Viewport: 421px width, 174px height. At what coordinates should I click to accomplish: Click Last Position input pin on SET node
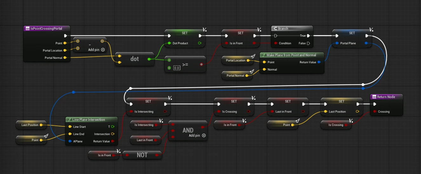click(325, 111)
